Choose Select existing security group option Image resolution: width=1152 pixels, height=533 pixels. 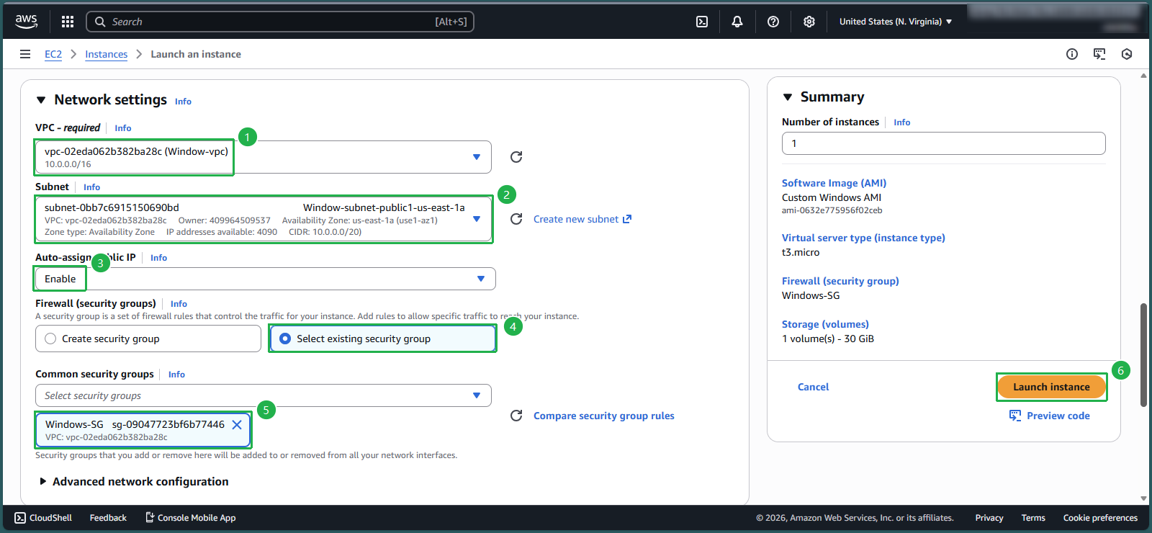[383, 339]
